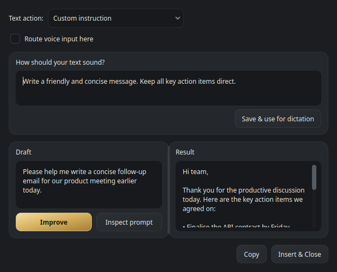Image resolution: width=337 pixels, height=272 pixels.
Task: Focus the Draft text box
Action: 89,184
